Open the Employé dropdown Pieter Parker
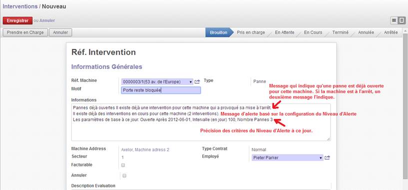Viewport: 408px width, 190px height. [x=287, y=157]
